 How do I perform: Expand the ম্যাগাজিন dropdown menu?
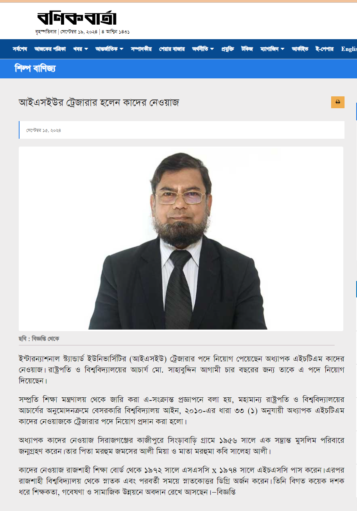[272, 49]
